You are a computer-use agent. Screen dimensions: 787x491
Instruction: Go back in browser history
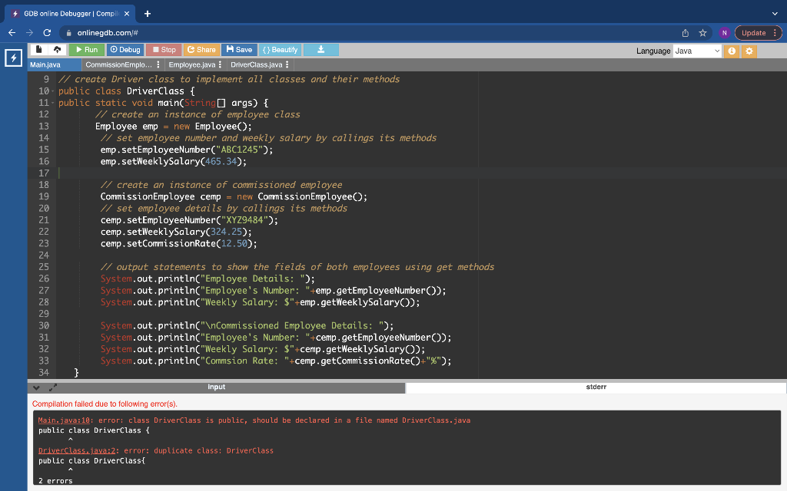click(x=12, y=32)
